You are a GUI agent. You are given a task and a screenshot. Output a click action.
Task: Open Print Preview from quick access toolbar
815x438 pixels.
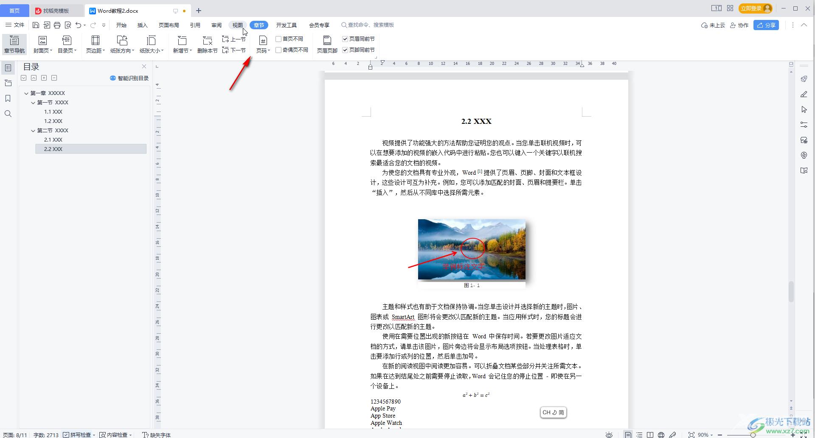(x=68, y=25)
